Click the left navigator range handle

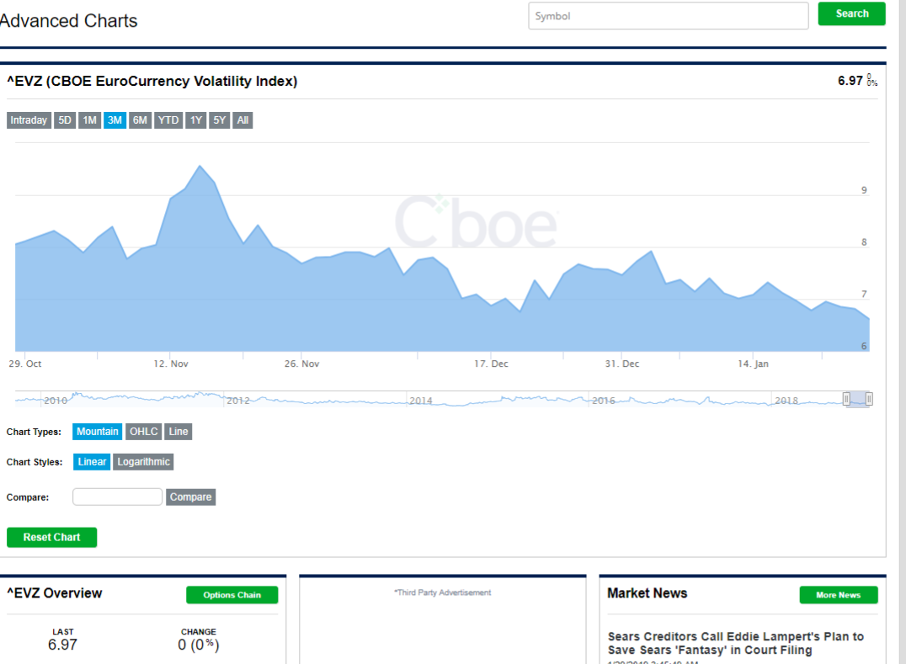pyautogui.click(x=846, y=398)
